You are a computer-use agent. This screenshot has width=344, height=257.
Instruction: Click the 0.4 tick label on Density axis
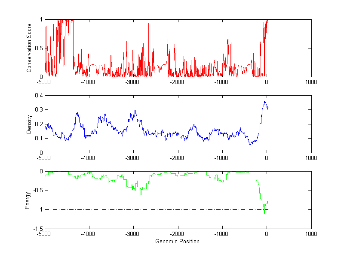(38, 96)
